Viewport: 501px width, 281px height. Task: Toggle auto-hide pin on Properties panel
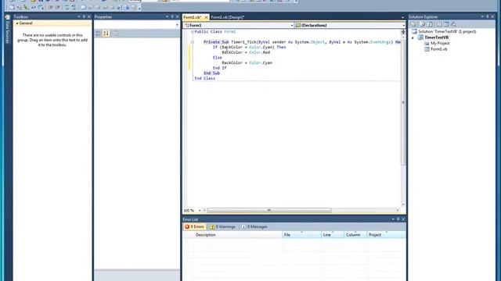point(172,16)
